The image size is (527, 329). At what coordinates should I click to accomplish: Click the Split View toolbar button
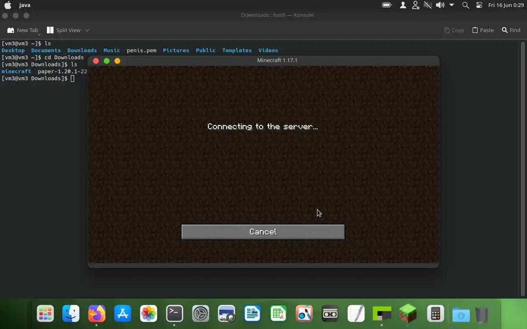pyautogui.click(x=64, y=30)
